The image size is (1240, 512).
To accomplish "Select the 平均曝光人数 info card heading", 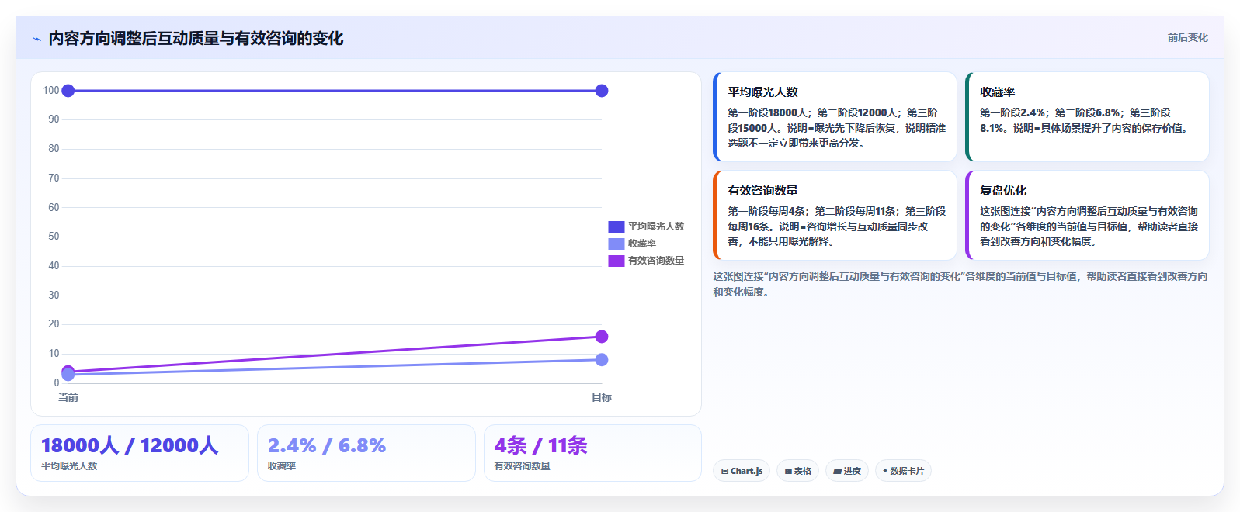I will pos(762,92).
